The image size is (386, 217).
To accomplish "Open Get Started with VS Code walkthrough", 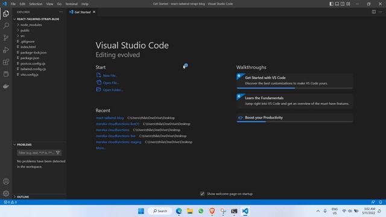I will point(295,80).
